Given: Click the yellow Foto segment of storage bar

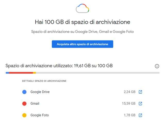Looking at the screenshot, I should pos(35,73).
